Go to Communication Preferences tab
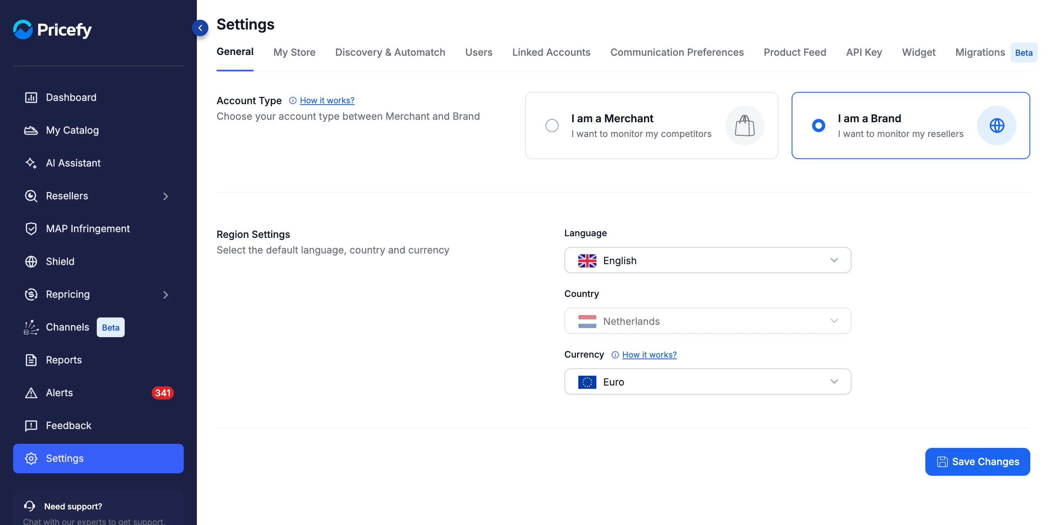Image resolution: width=1050 pixels, height=525 pixels. click(677, 52)
